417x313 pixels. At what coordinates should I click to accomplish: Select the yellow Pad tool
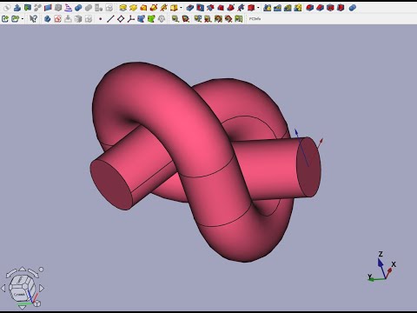coord(122,8)
